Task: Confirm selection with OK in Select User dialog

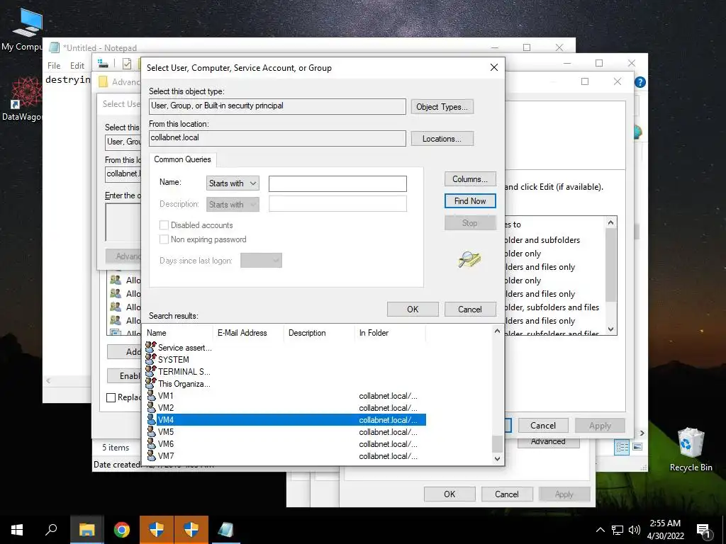Action: 413,309
